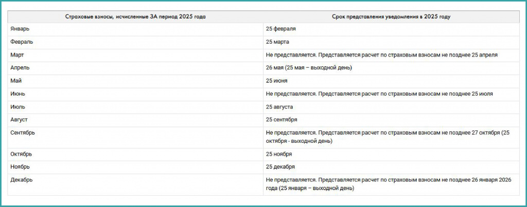Select the 'Август' cell
Screen dimensions: 527x207
[x=135, y=120]
